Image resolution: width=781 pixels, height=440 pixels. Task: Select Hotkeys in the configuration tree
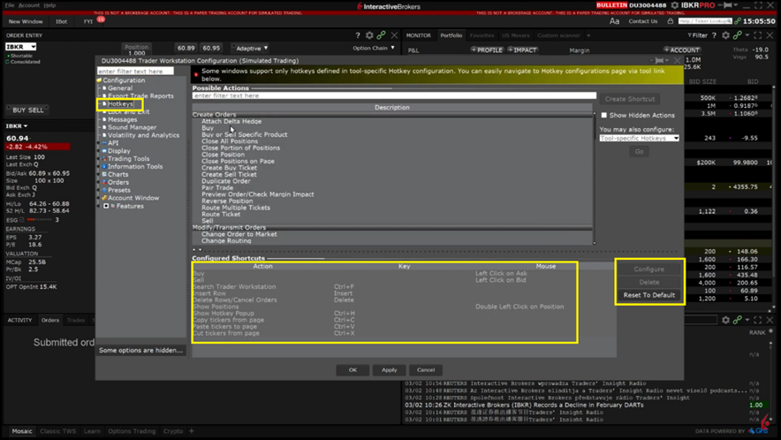click(121, 104)
